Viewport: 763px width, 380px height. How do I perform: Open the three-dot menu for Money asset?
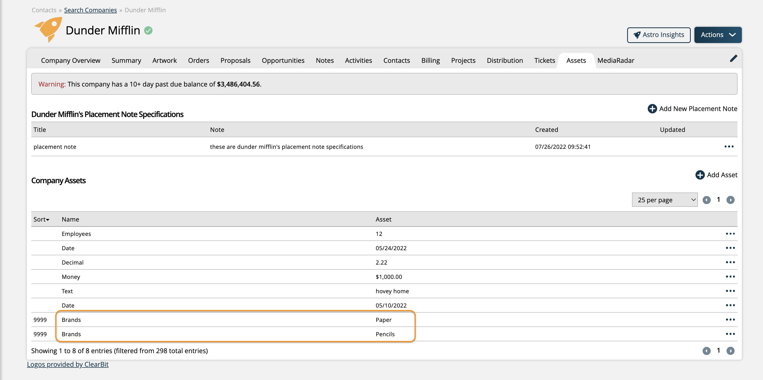coord(730,277)
